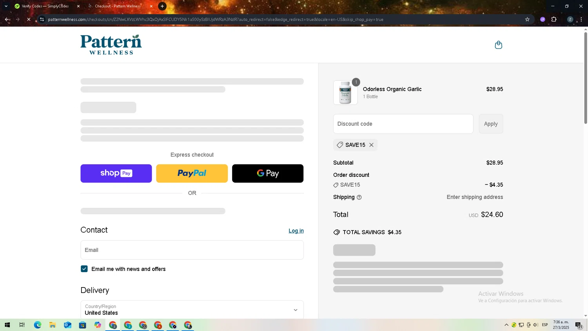Image resolution: width=588 pixels, height=331 pixels.
Task: Remove the SAVE15 discount code tag
Action: tap(371, 145)
